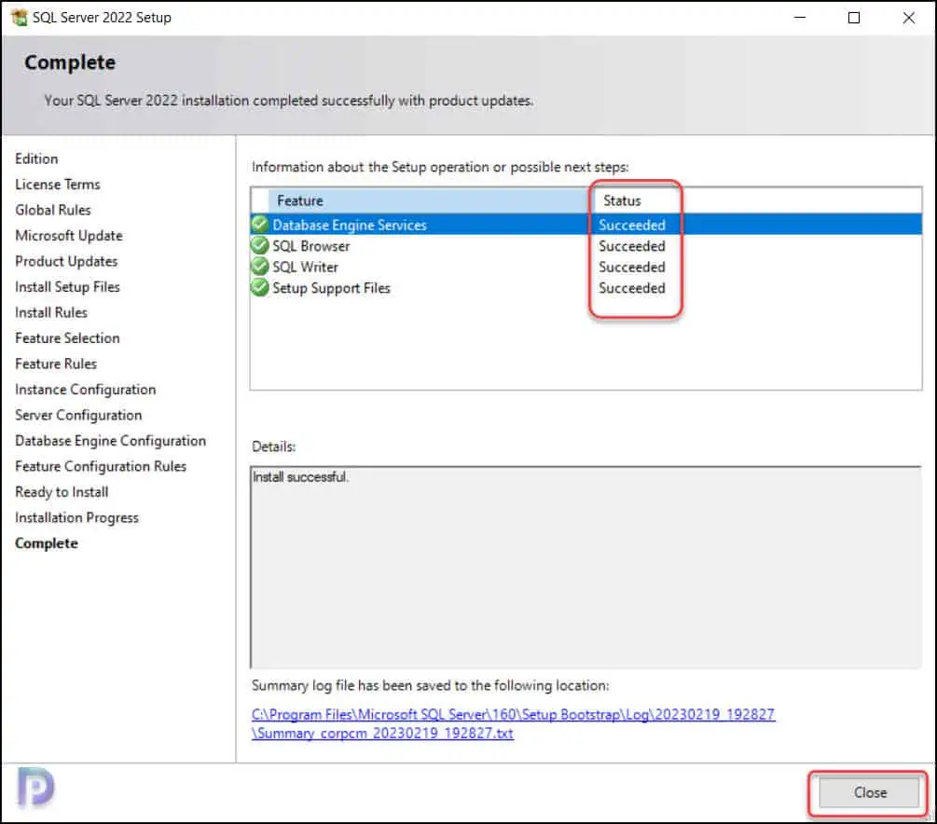
Task: Select the Database Engine Services row
Action: tap(586, 225)
